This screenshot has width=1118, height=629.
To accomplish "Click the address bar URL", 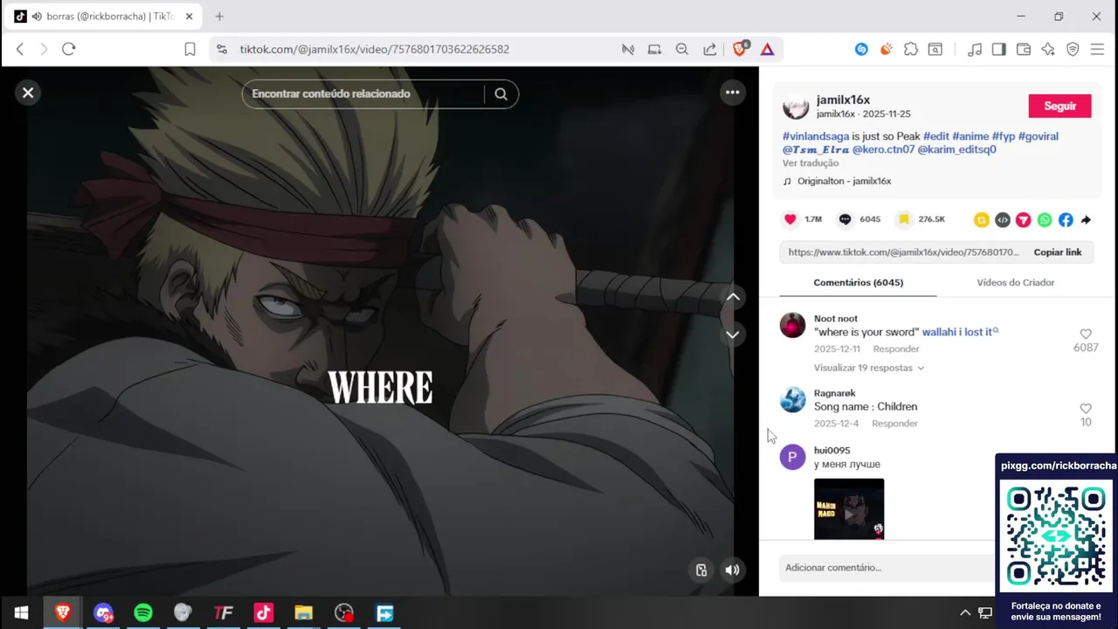I will (x=375, y=50).
